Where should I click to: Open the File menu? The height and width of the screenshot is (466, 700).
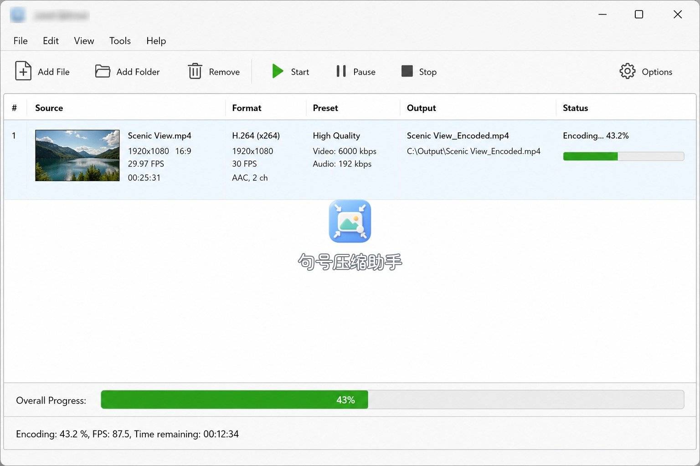click(x=21, y=41)
